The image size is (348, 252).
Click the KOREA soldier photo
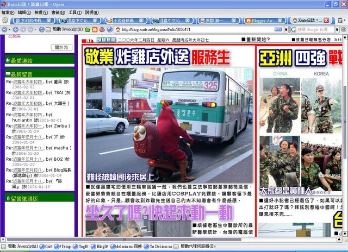tap(321, 105)
